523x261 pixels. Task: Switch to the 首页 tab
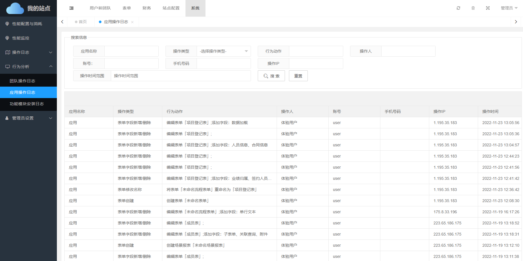(81, 22)
